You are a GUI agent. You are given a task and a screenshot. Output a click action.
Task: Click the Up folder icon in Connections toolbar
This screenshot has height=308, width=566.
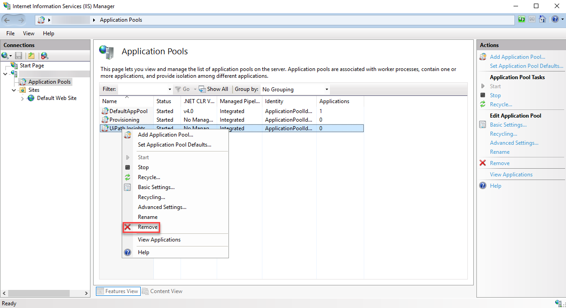click(31, 56)
